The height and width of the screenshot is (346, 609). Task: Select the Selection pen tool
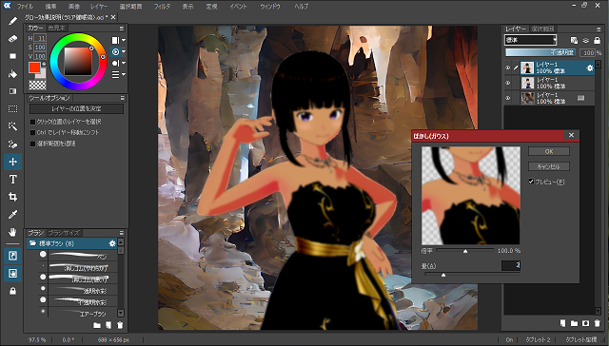point(12,144)
